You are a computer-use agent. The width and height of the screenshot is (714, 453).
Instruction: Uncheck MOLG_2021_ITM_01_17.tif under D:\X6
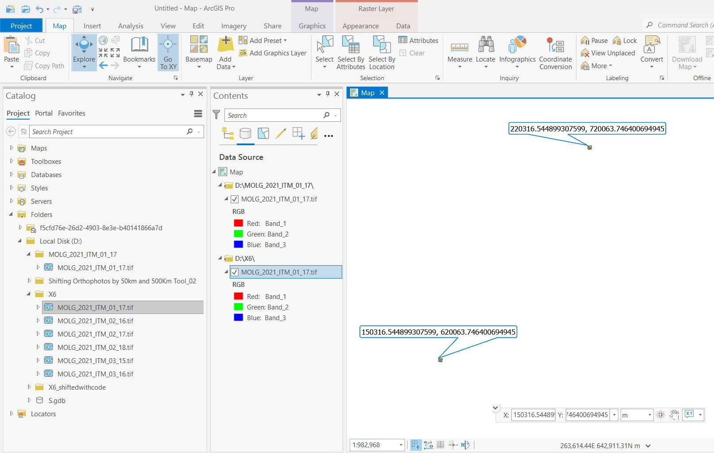tap(235, 272)
